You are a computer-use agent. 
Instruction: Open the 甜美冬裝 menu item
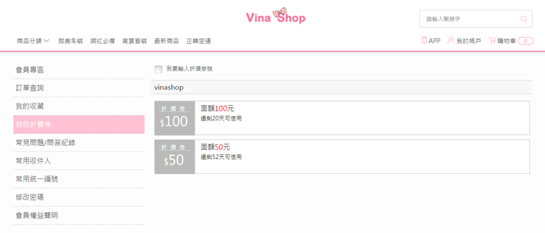tap(71, 41)
